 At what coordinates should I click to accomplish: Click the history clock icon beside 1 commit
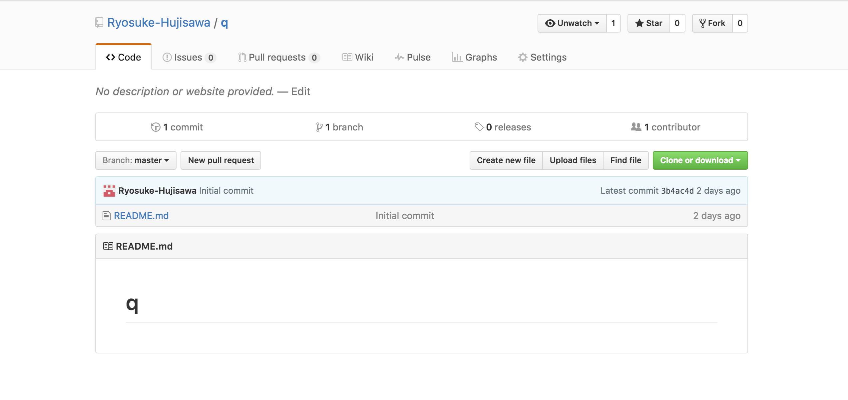click(x=156, y=127)
